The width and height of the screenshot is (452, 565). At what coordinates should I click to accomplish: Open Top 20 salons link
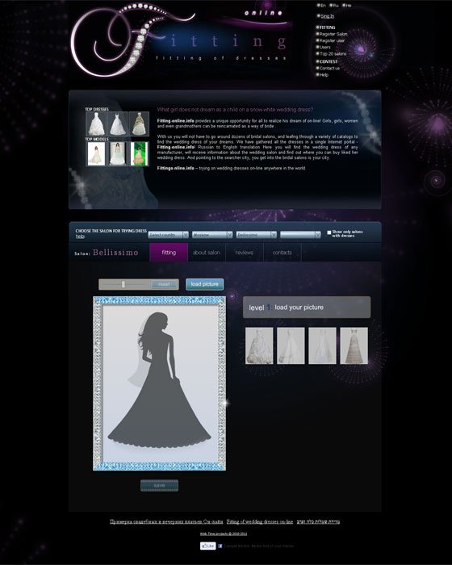(333, 54)
